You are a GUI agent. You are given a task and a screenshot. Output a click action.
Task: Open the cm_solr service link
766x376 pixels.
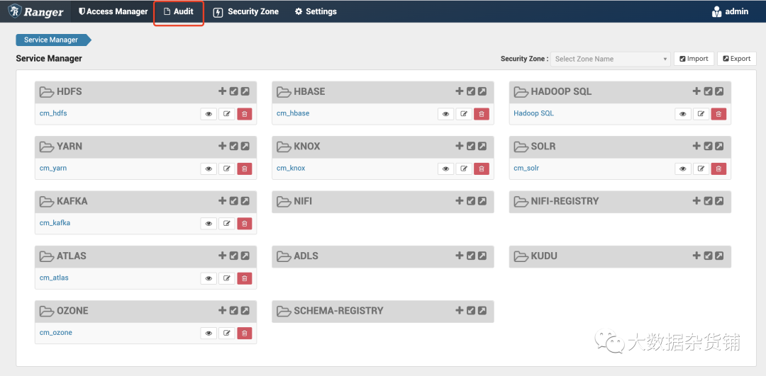click(526, 169)
